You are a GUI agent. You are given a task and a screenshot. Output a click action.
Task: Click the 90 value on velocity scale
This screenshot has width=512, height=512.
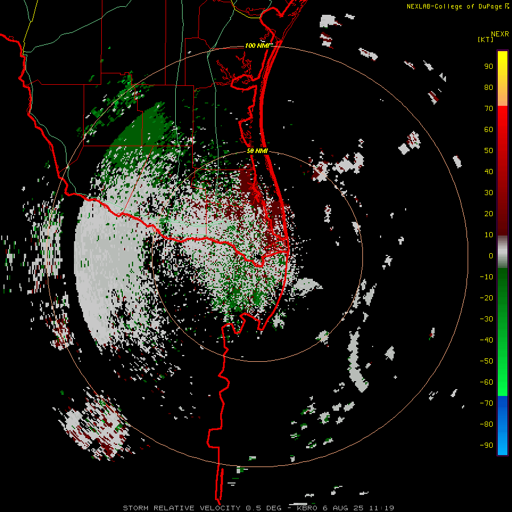click(489, 67)
